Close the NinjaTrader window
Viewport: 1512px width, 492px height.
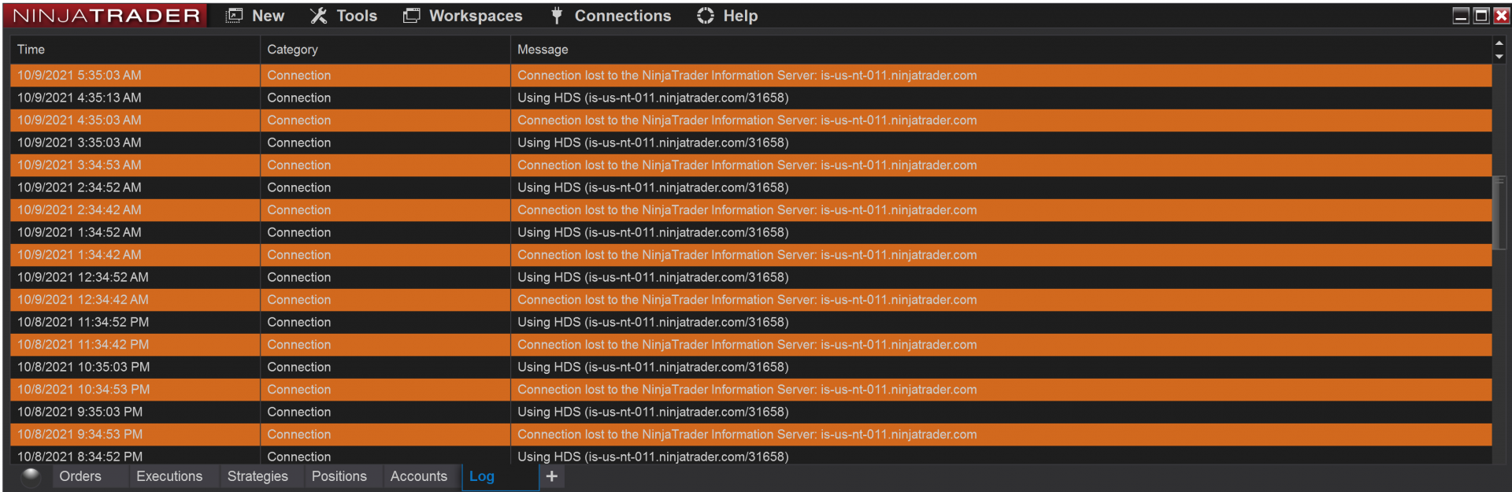click(1502, 16)
